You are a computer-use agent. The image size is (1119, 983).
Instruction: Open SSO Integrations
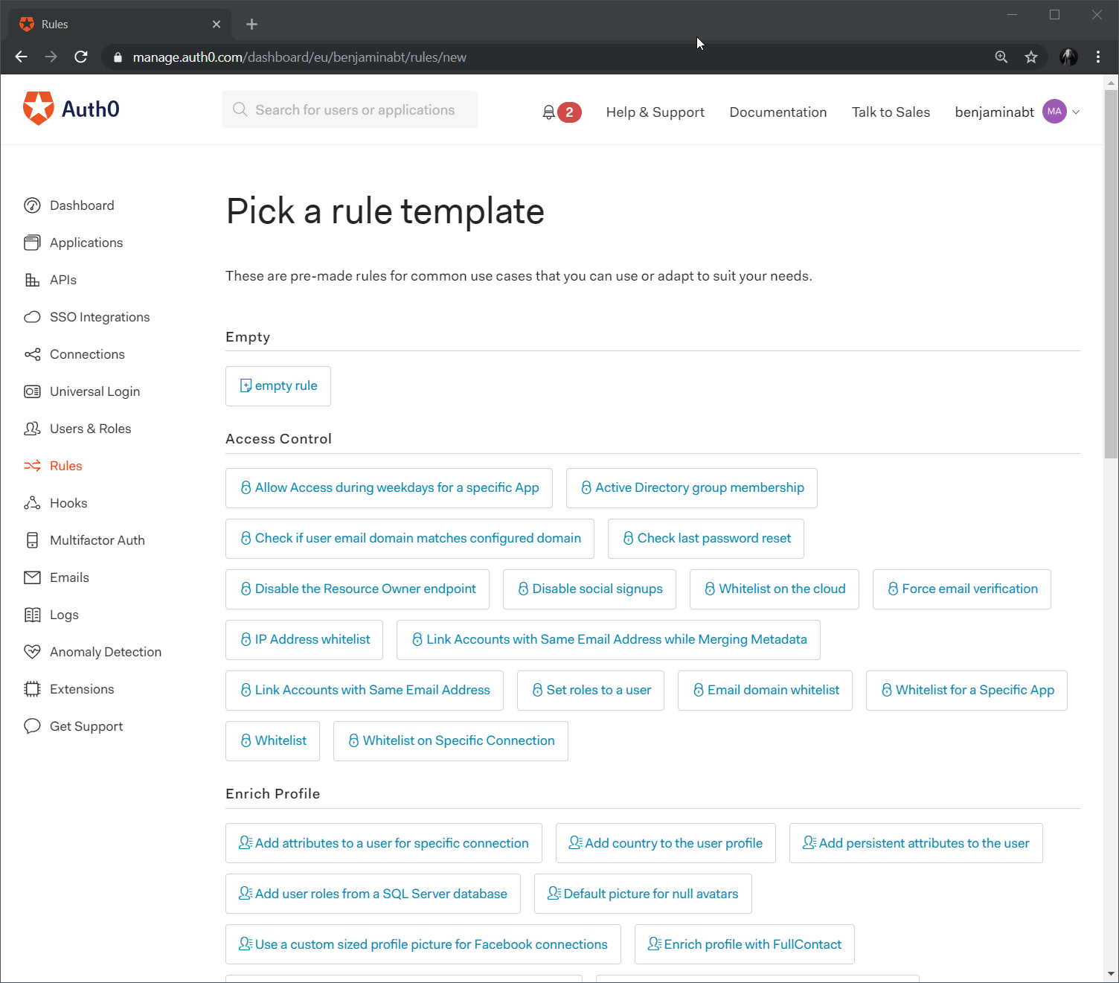pyautogui.click(x=99, y=317)
